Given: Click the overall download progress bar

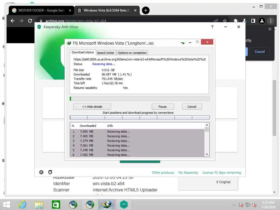Looking at the screenshot, I should click(x=140, y=99).
